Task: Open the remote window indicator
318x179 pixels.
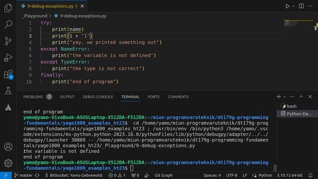Action: coord(5,176)
